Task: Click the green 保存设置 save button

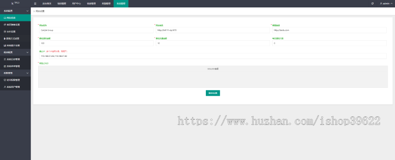Action: pos(213,93)
